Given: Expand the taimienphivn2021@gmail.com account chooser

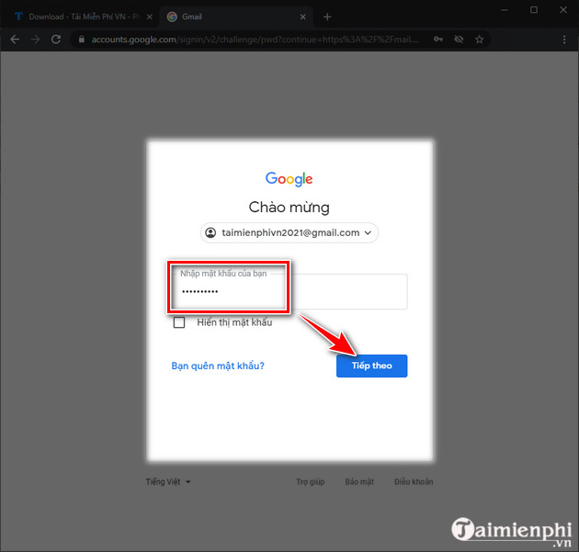Looking at the screenshot, I should tap(289, 232).
